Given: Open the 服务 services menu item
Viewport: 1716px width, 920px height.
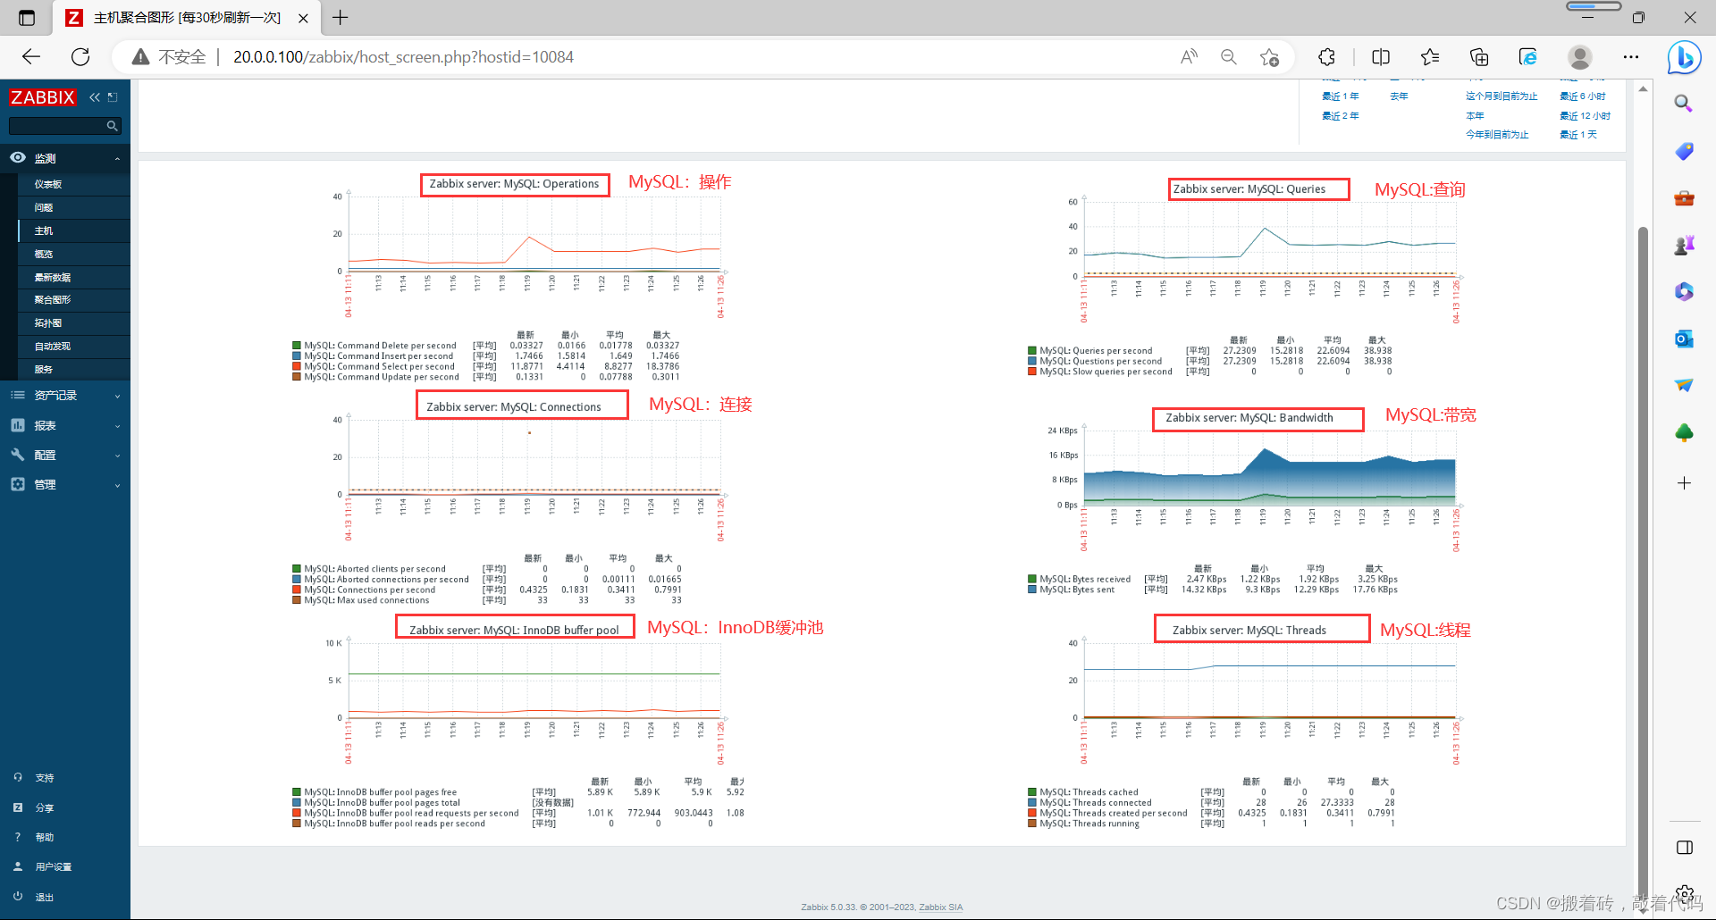Looking at the screenshot, I should click(x=44, y=369).
